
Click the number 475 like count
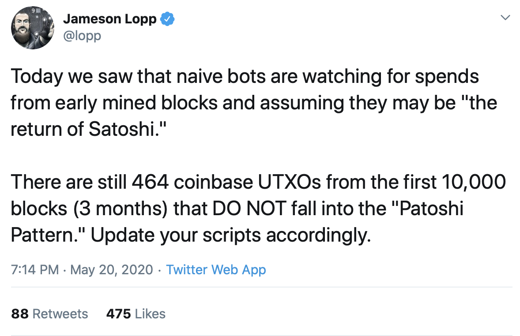(118, 314)
